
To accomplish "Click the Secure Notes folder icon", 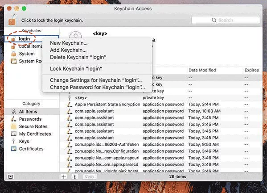I will click(14, 126).
